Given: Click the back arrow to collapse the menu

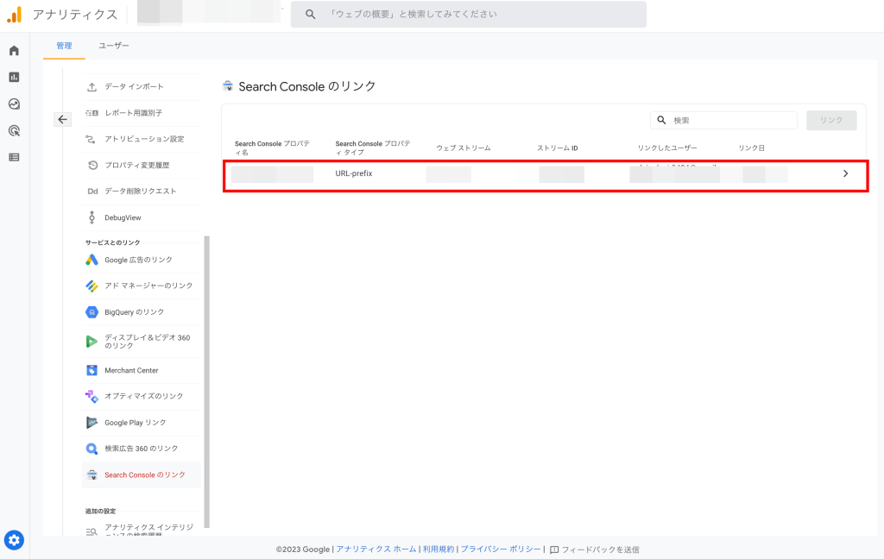Looking at the screenshot, I should tap(62, 119).
